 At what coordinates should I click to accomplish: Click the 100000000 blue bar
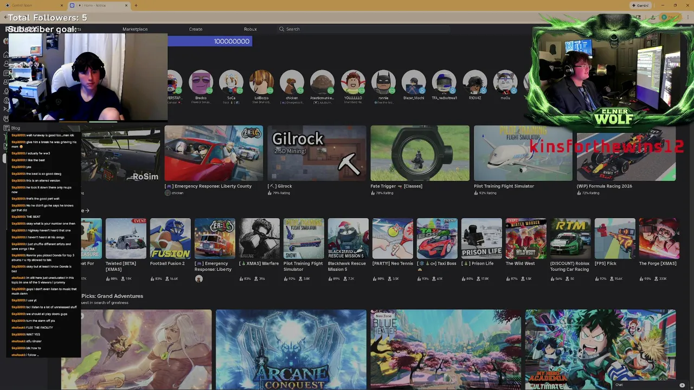[x=210, y=41]
